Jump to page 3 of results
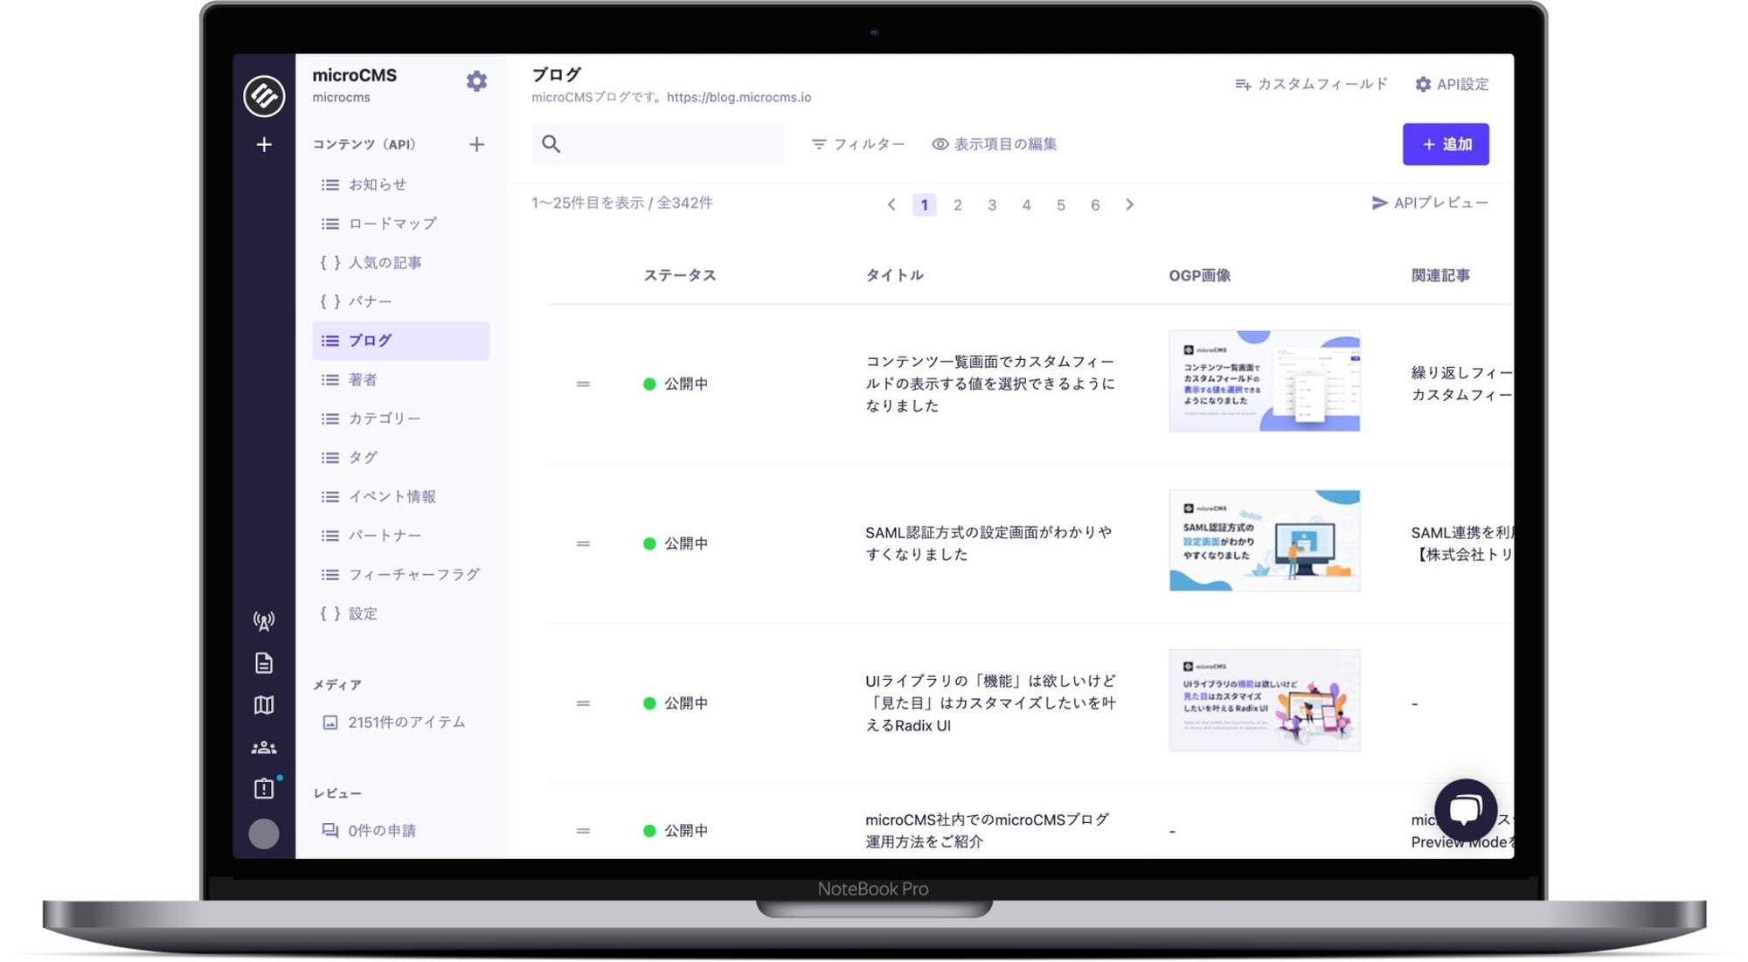 click(x=991, y=205)
